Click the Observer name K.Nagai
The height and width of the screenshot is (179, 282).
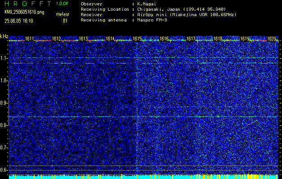pos(146,4)
